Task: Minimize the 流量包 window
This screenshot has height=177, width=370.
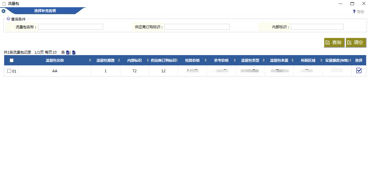Action: (x=341, y=4)
